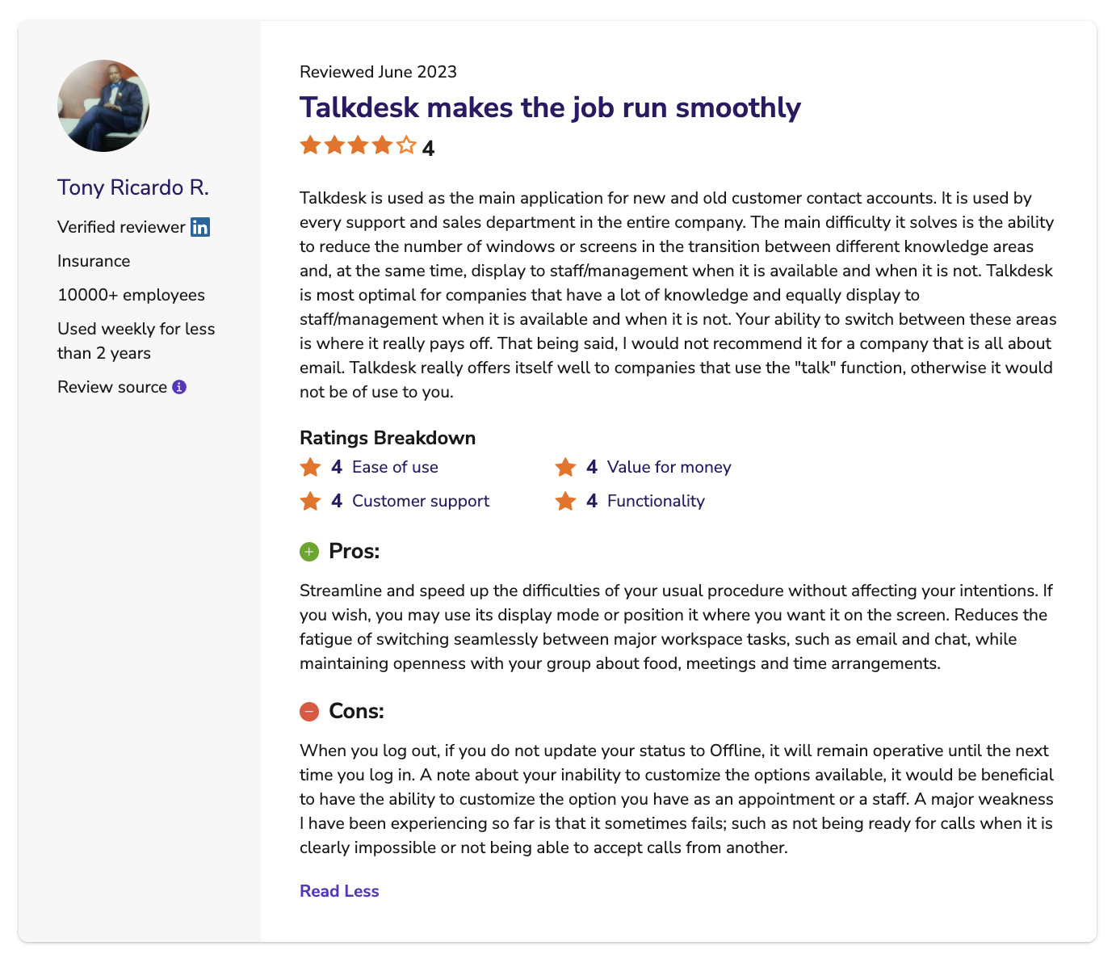
Task: Click the Customer support star icon
Action: click(310, 501)
